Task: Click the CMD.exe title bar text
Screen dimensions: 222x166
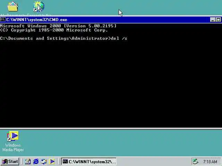Action: tap(37, 20)
